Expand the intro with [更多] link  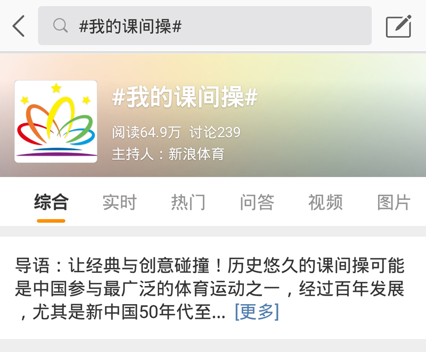point(257,312)
